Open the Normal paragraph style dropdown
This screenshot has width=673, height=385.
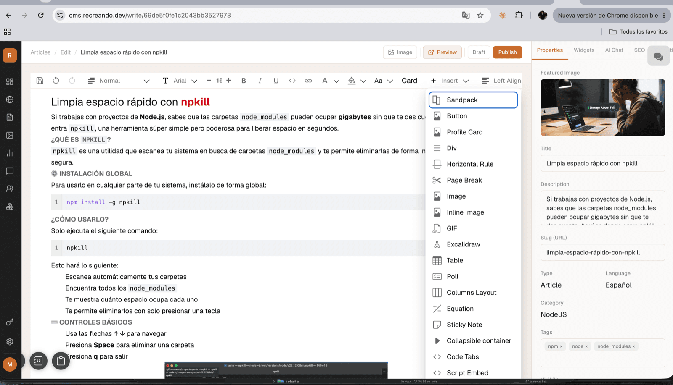point(119,81)
